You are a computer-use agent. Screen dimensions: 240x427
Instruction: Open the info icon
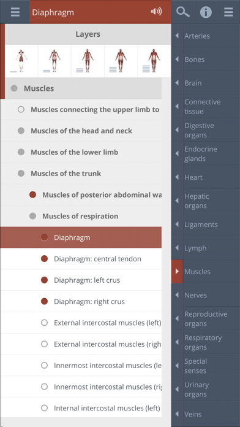click(206, 12)
